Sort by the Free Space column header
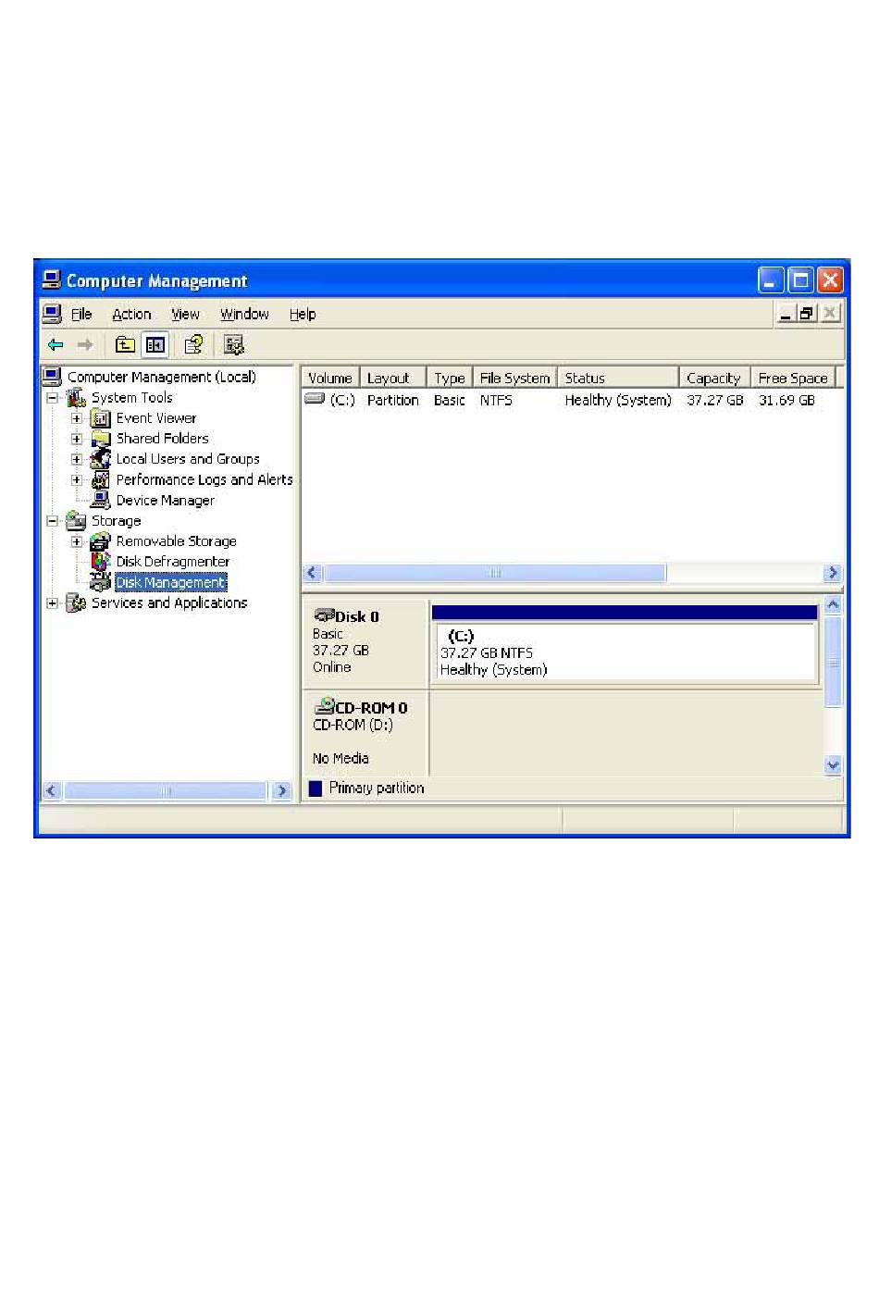This screenshot has width=879, height=1304. click(793, 378)
